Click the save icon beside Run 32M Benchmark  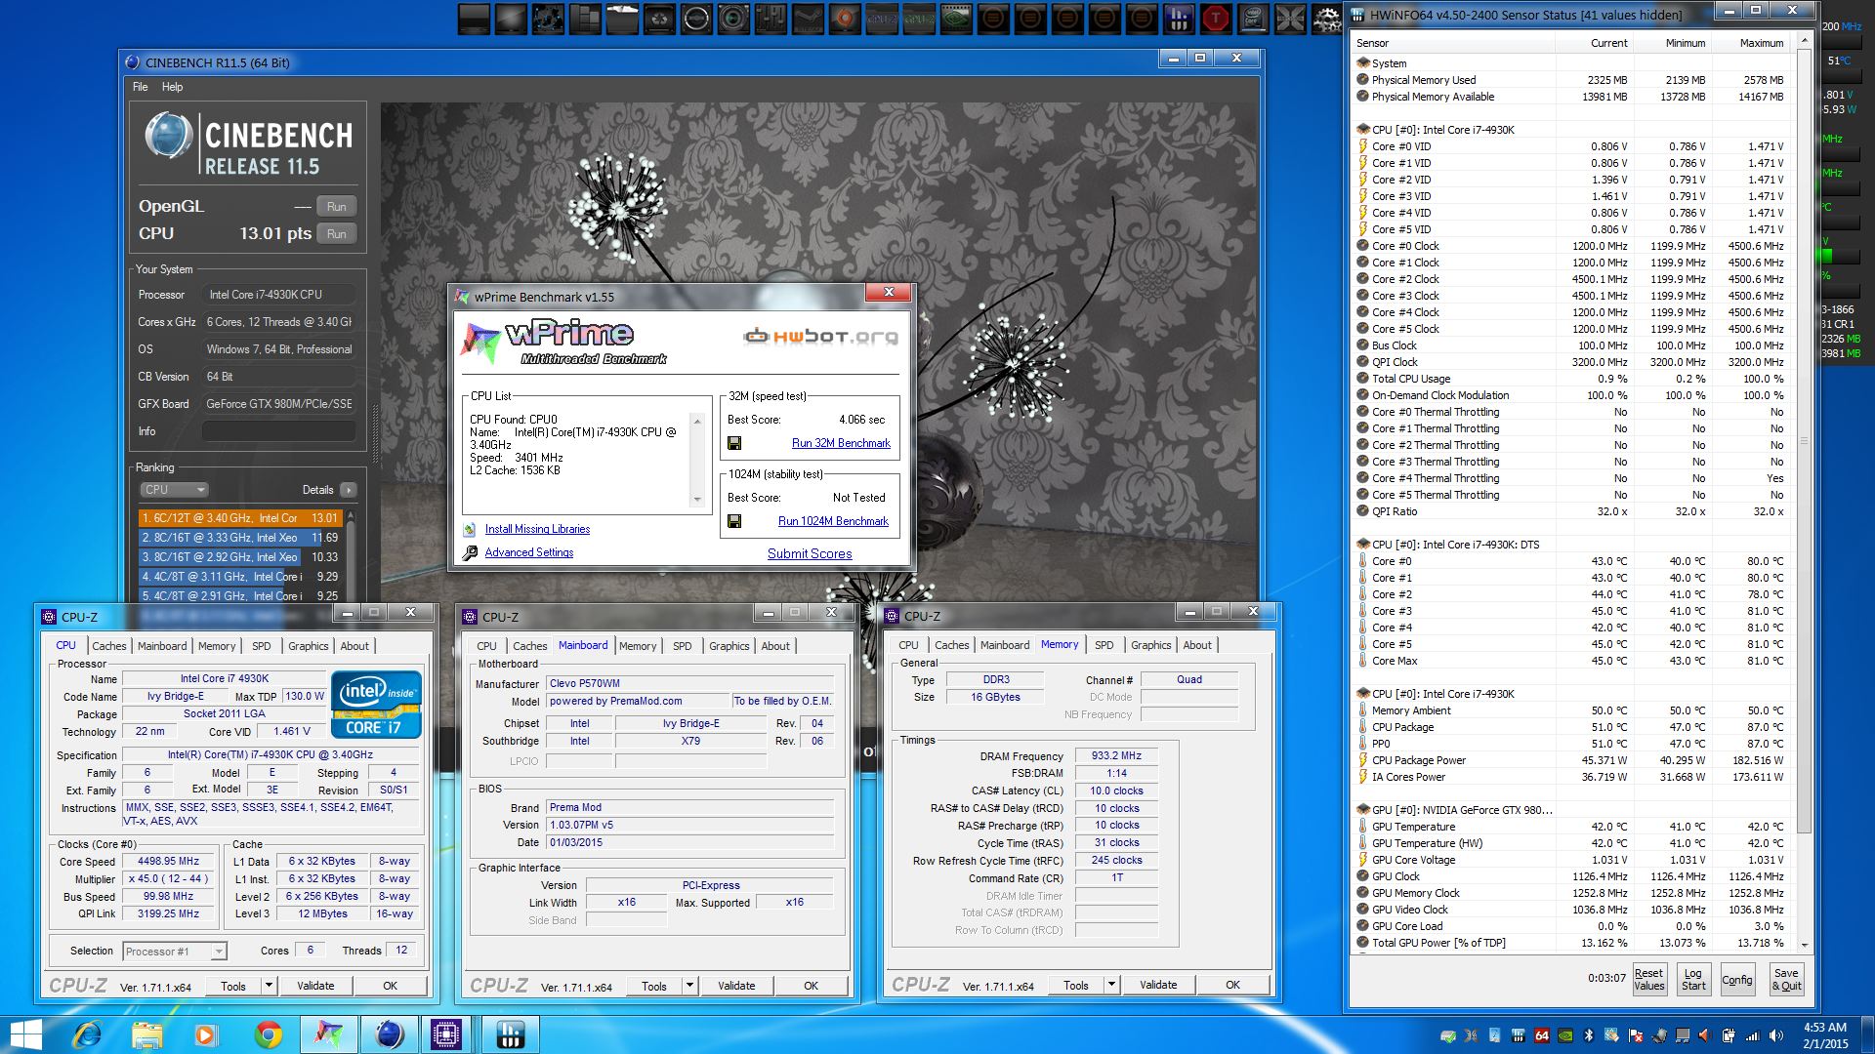click(734, 443)
